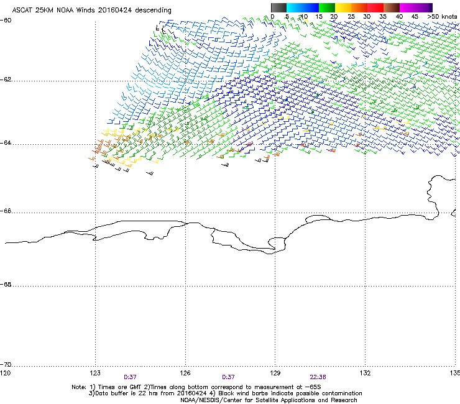The height and width of the screenshot is (404, 460).
Task: Click the latitude label '-70'
Action: (6, 364)
